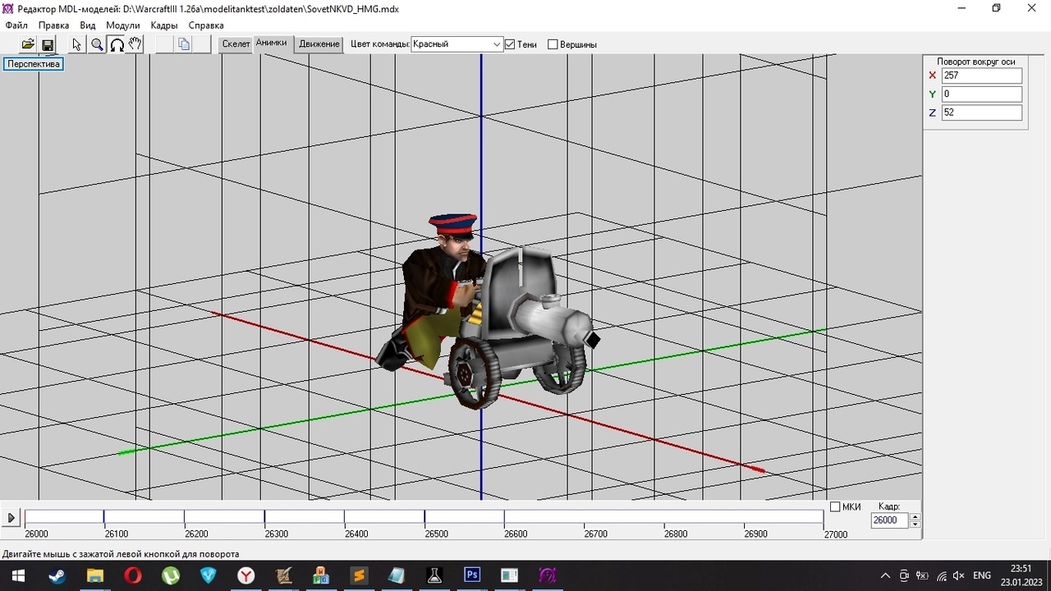Open the colored blocks app on taskbar
This screenshot has width=1051, height=591.
321,575
